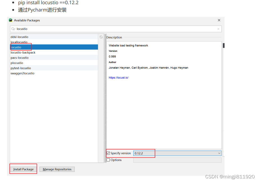Click the locustio search input field
259x182 pixels.
pyautogui.click(x=116, y=29)
